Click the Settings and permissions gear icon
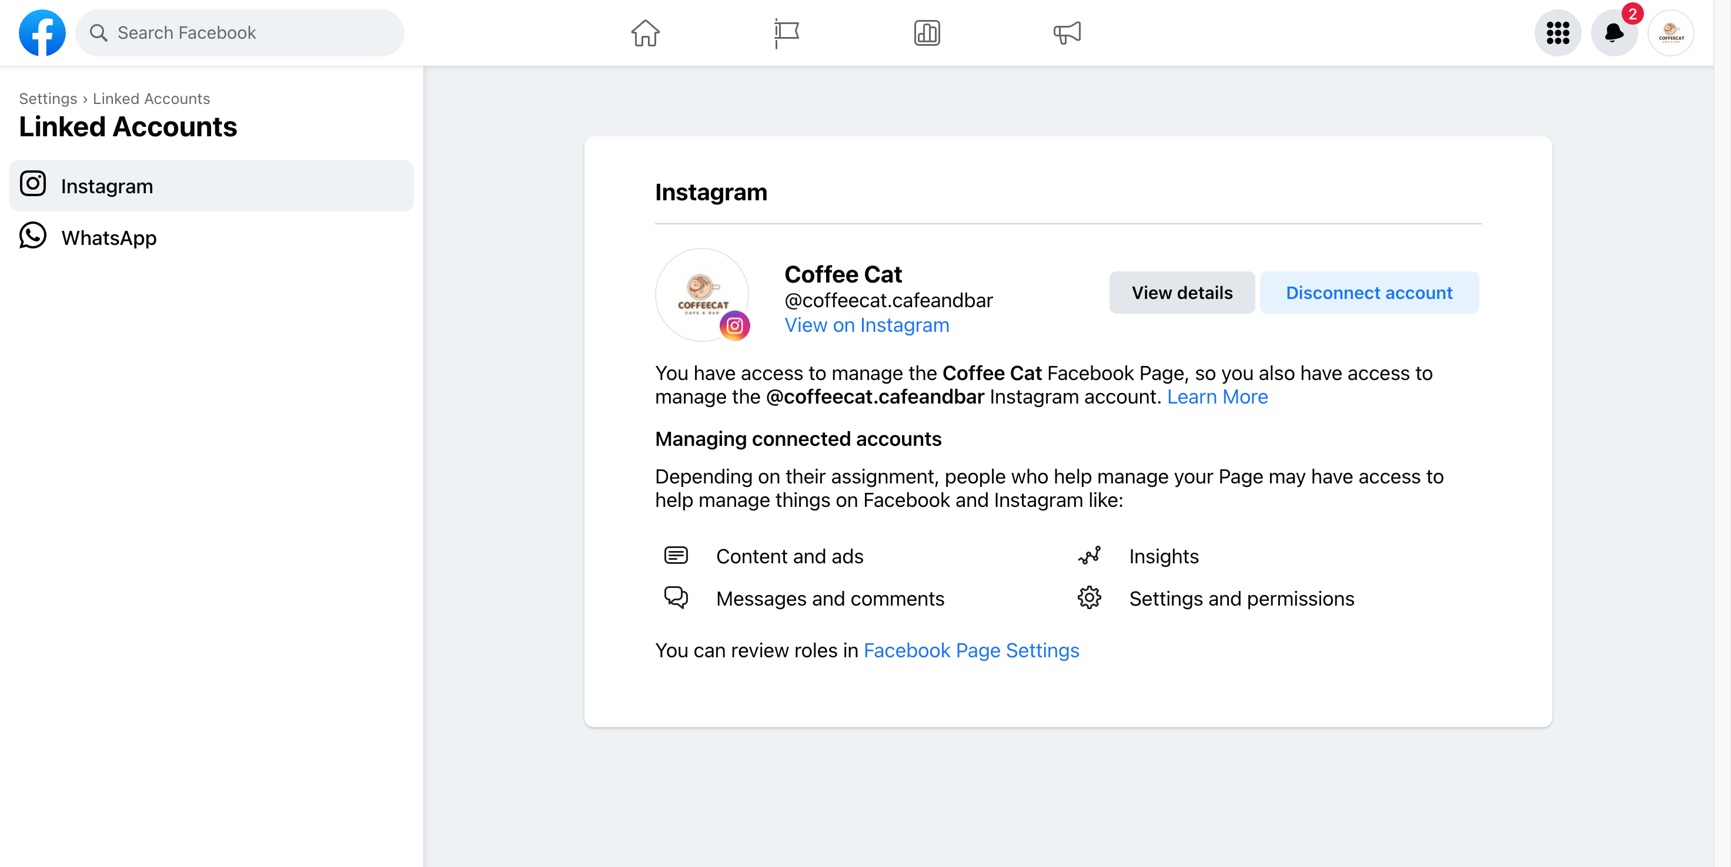Image resolution: width=1731 pixels, height=867 pixels. coord(1090,598)
